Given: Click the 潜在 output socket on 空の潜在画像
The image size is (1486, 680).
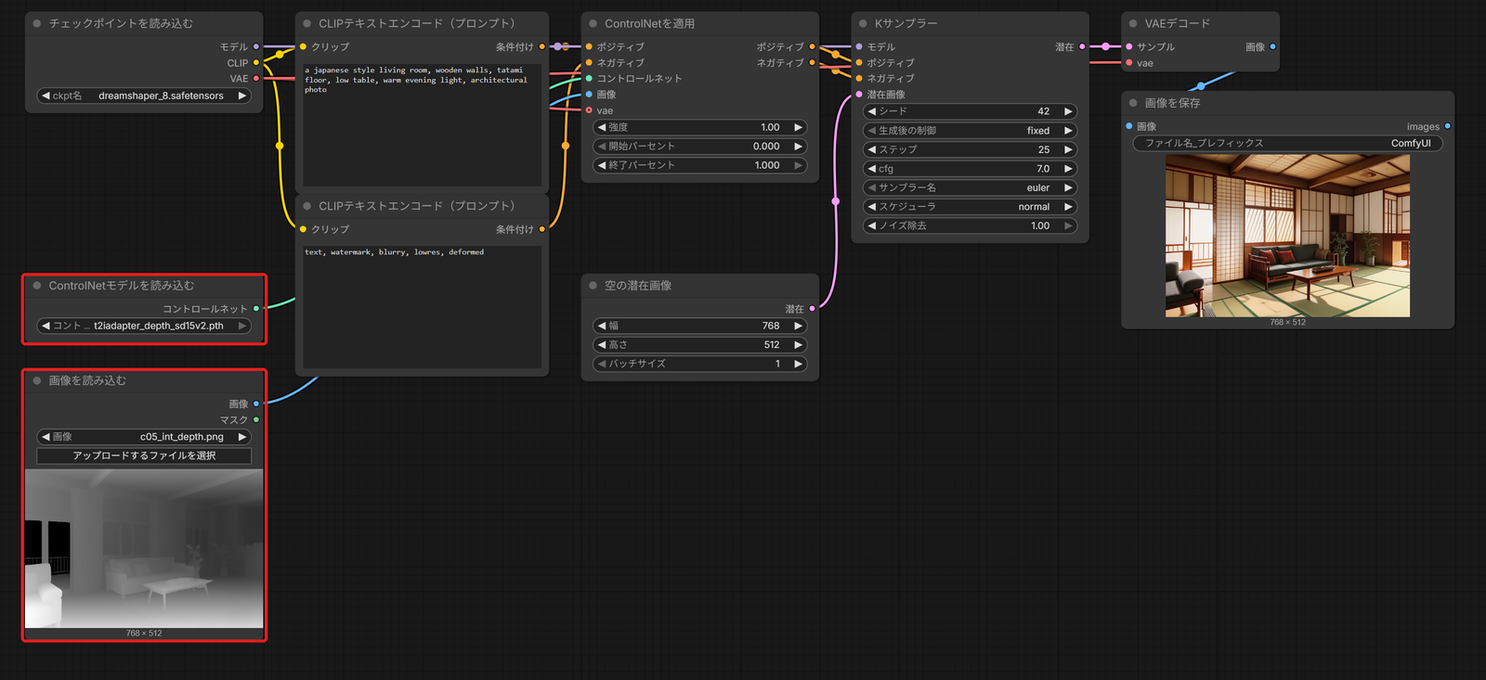Looking at the screenshot, I should (813, 309).
